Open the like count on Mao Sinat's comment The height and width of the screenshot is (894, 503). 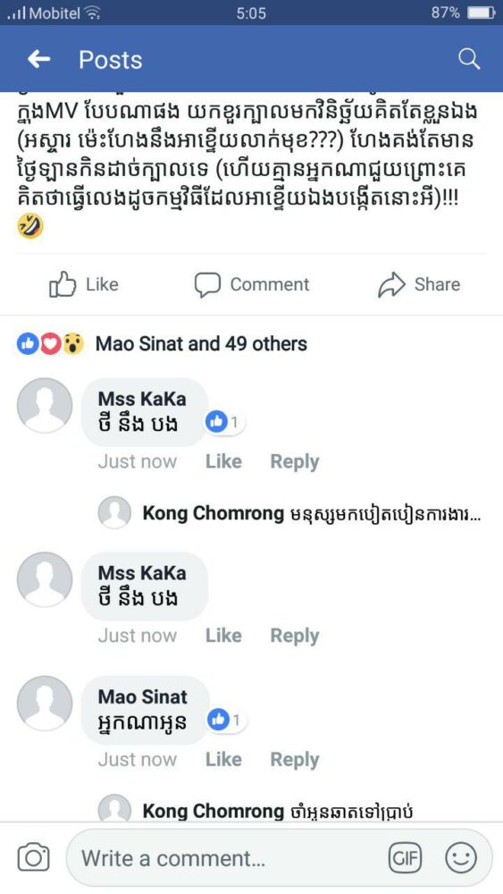click(x=227, y=720)
